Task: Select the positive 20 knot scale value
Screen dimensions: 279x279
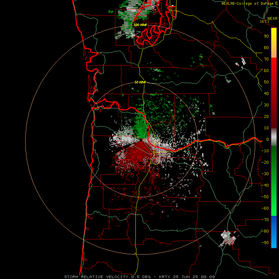Action: pos(266,117)
